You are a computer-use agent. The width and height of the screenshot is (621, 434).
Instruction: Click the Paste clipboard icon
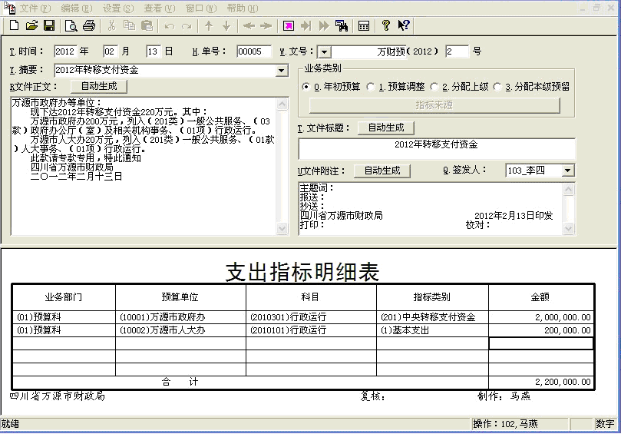(x=147, y=26)
